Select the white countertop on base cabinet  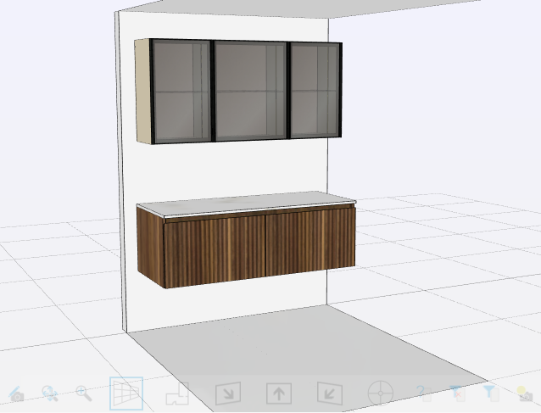246,204
